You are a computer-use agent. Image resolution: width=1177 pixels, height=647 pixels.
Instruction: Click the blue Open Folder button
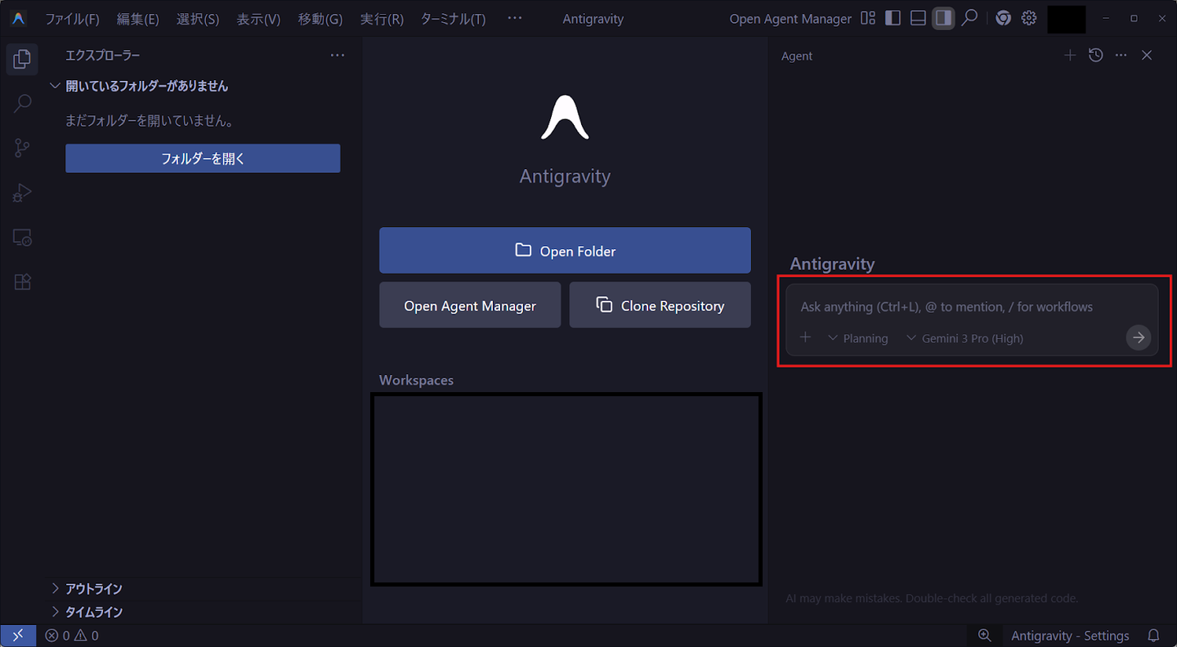(565, 250)
